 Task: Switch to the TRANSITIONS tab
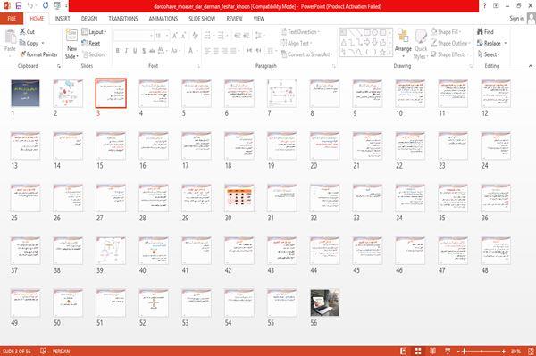click(x=123, y=19)
